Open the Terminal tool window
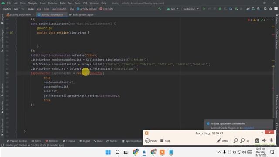The image size is (279, 157). coord(69,141)
